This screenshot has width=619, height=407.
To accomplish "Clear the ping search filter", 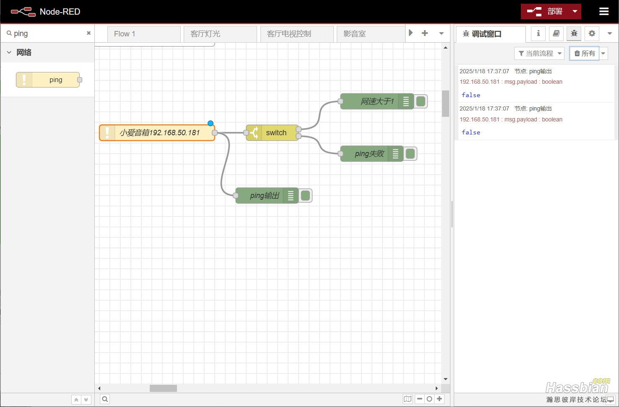I will (x=88, y=33).
